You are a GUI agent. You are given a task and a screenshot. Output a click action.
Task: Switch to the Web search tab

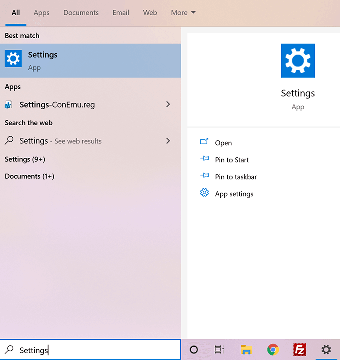[150, 13]
